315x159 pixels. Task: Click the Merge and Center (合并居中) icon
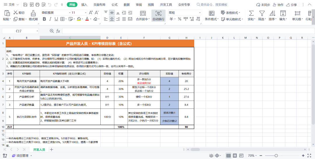tap(143, 13)
